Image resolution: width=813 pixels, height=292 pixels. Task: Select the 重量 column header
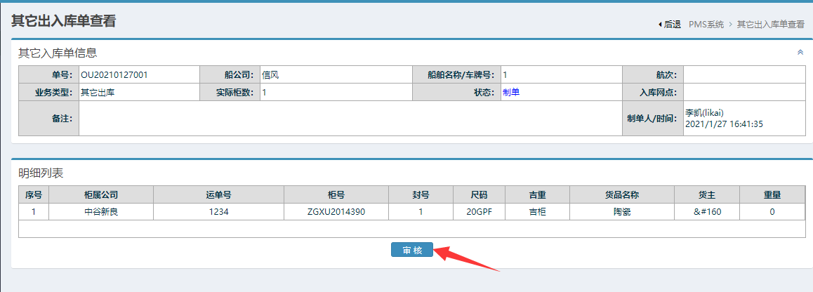pyautogui.click(x=772, y=194)
